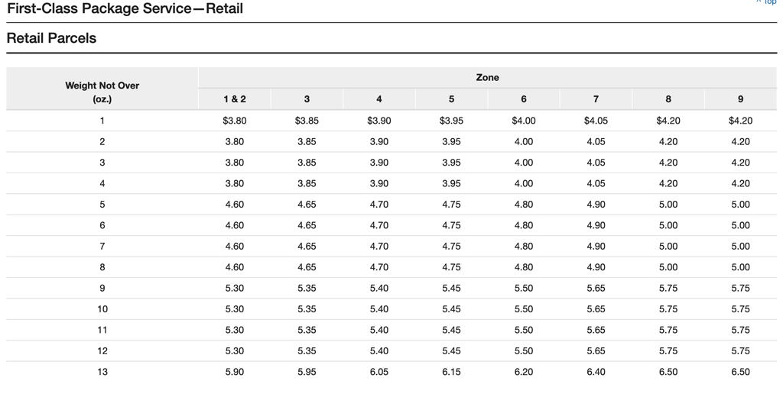The width and height of the screenshot is (783, 397).
Task: Select 5.65 in the 10 oz row
Action: 596,309
